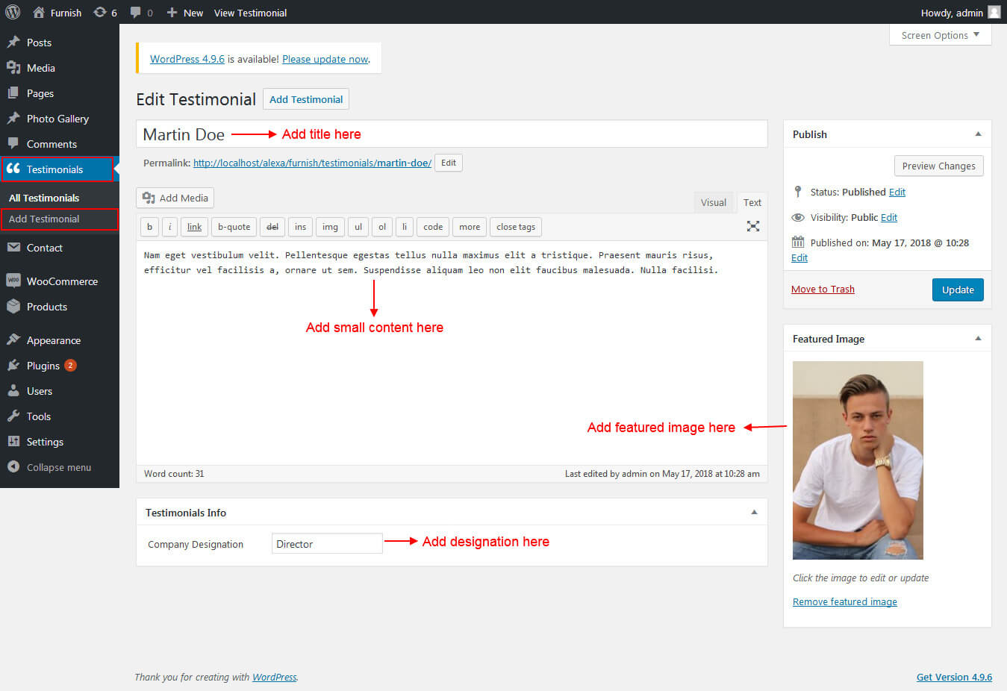This screenshot has height=691, width=1007.
Task: Click the Furnish site home icon
Action: [x=39, y=12]
